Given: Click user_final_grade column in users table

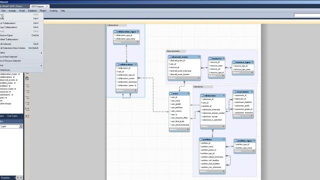Looking at the screenshot, I should pyautogui.click(x=177, y=121).
